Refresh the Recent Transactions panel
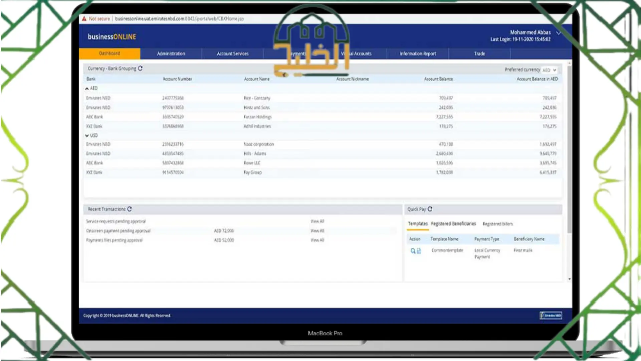The image size is (641, 361). click(130, 209)
